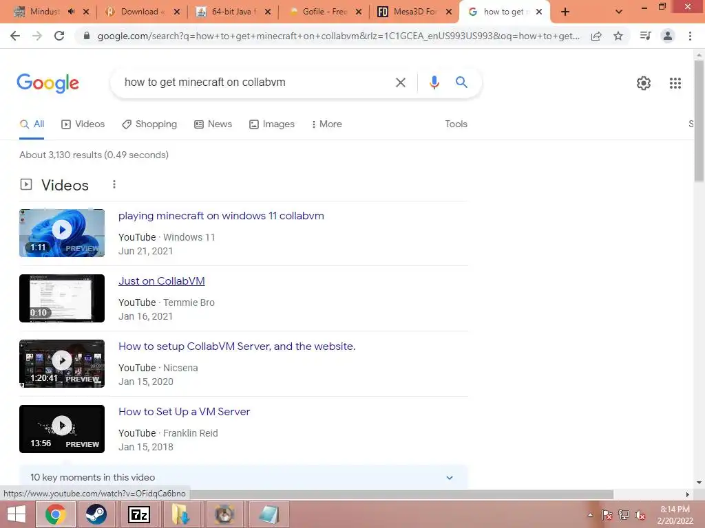The height and width of the screenshot is (528, 705).
Task: Open Chrome's three-dot menu
Action: 690,36
